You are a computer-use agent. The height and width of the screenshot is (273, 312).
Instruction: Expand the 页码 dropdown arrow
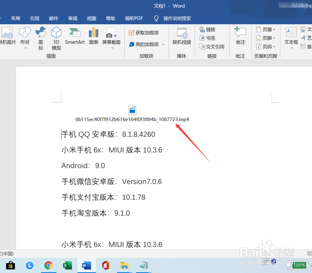274,47
